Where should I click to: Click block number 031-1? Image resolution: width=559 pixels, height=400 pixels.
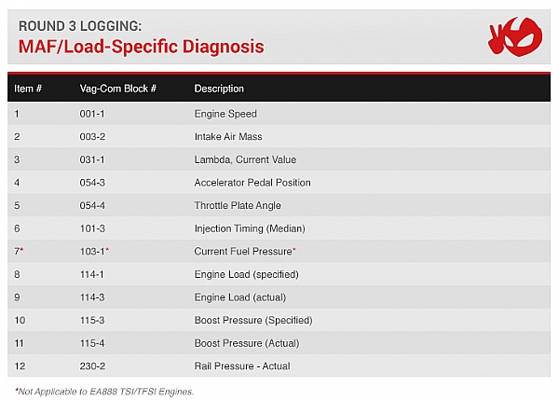[92, 159]
